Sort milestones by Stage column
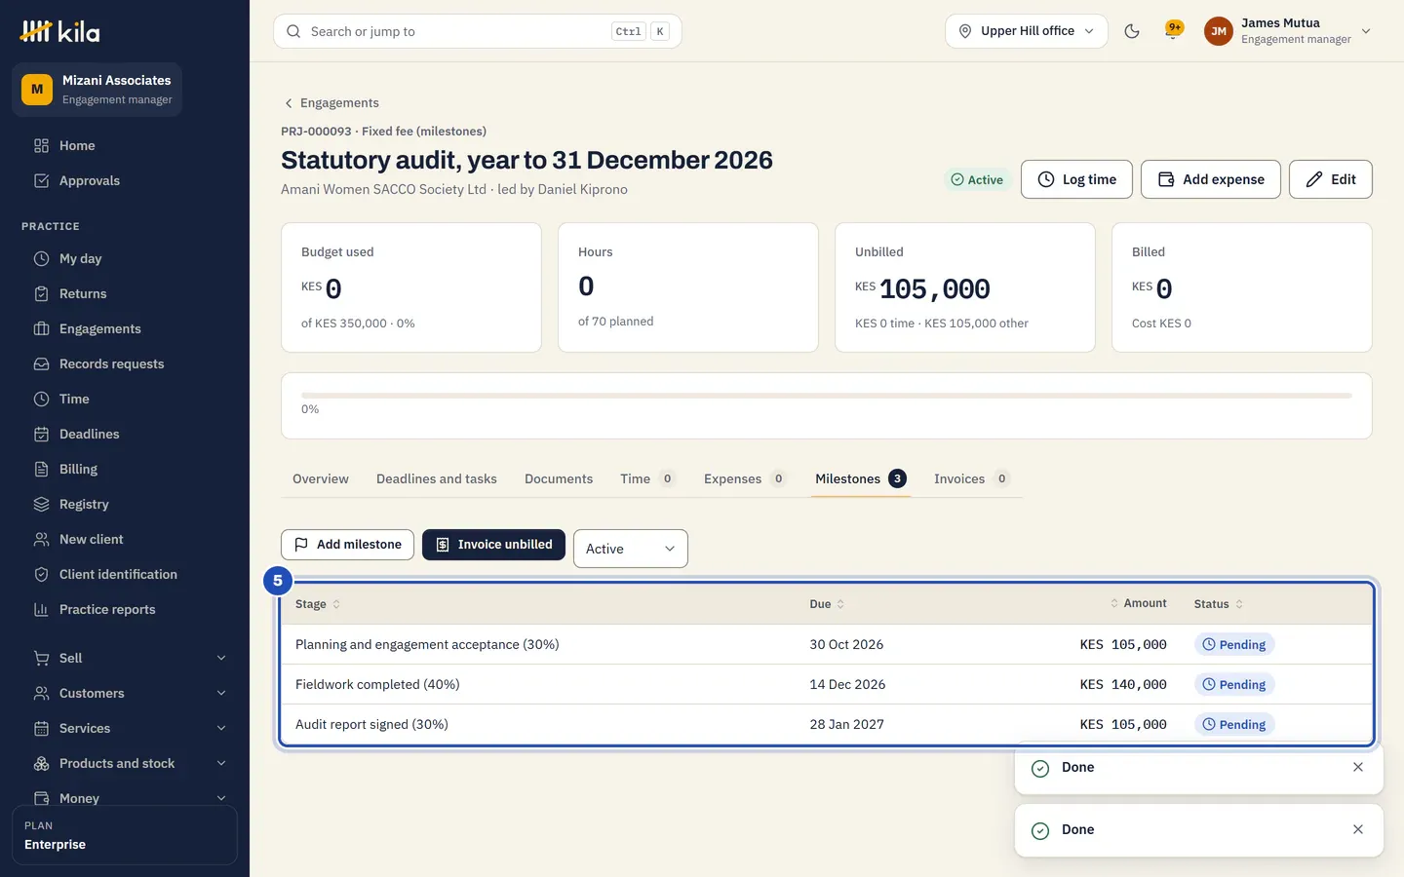 [318, 604]
